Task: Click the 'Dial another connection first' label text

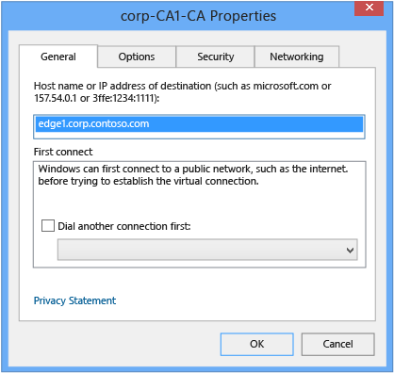Action: (124, 226)
